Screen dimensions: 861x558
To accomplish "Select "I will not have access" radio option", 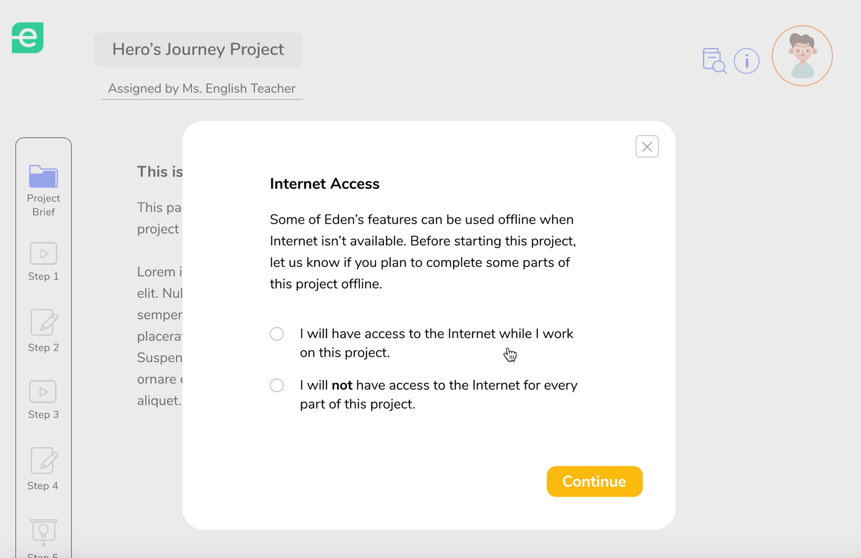I will tap(277, 385).
